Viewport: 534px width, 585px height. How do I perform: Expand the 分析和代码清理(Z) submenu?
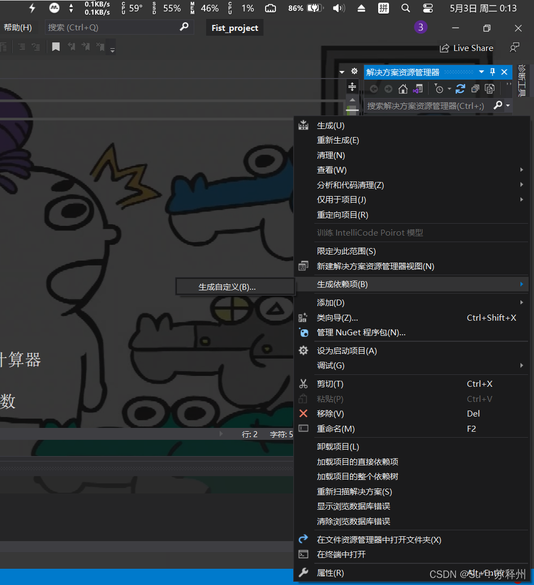tap(522, 185)
